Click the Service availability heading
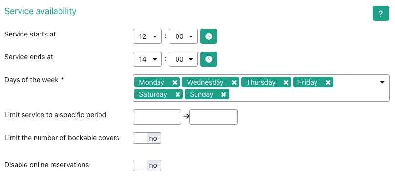 (40, 11)
